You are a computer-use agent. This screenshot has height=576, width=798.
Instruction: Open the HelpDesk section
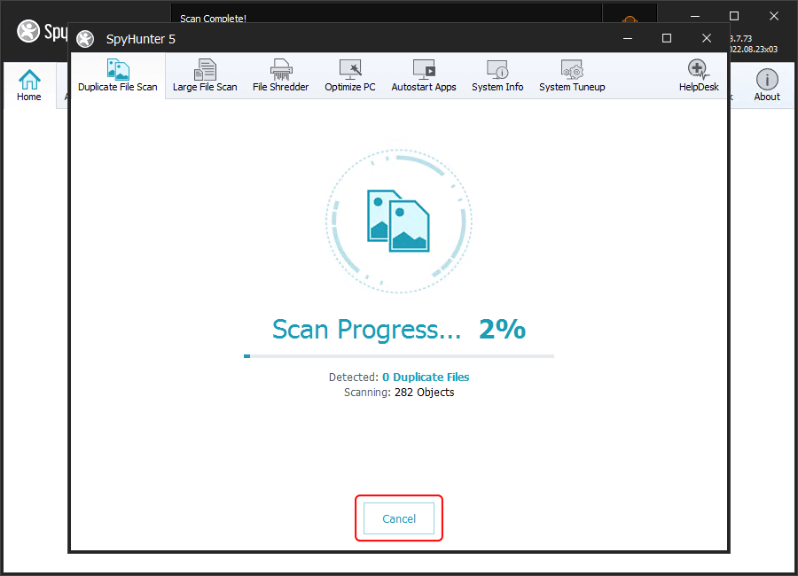pos(699,76)
